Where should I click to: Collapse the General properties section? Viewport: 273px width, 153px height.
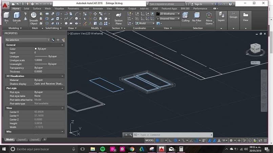[62, 45]
